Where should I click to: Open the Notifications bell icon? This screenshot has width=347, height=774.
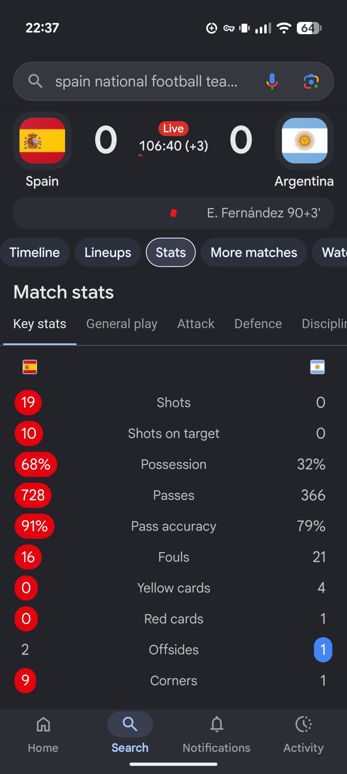pyautogui.click(x=217, y=724)
